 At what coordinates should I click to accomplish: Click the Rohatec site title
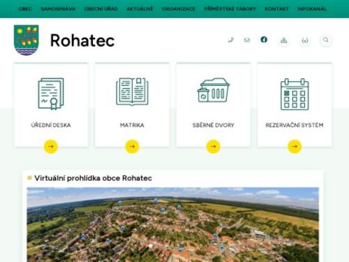82,41
